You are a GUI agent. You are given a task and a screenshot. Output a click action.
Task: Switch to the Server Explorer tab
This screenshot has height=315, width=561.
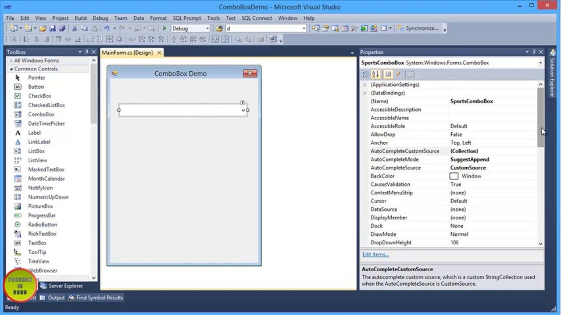pos(61,286)
